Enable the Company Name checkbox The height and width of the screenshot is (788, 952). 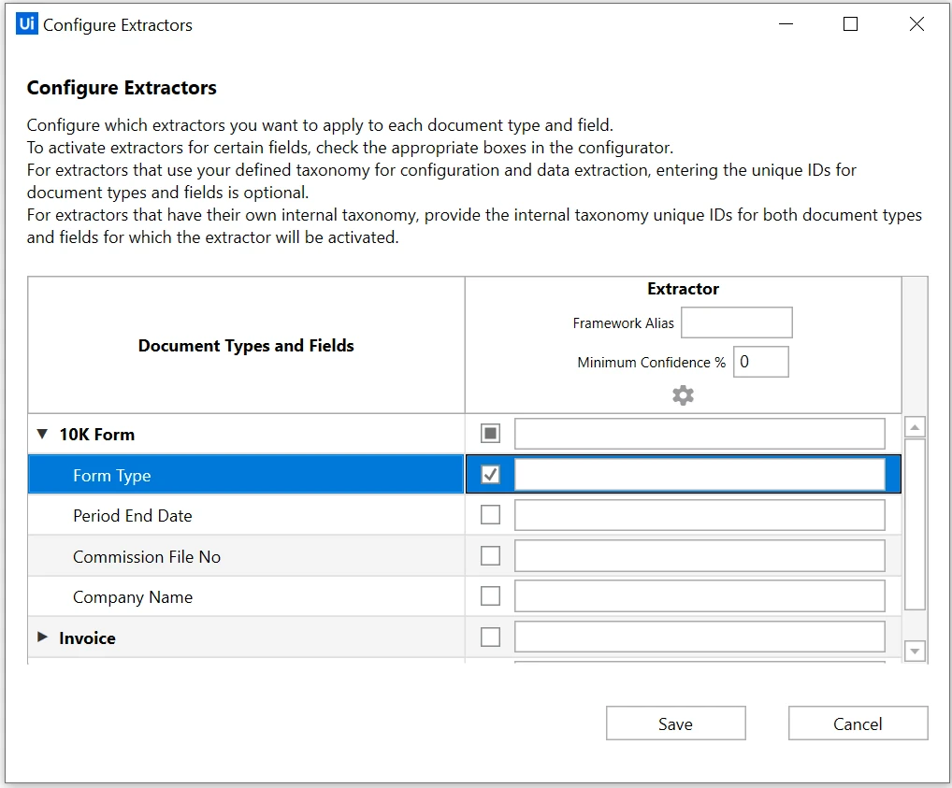(x=490, y=596)
